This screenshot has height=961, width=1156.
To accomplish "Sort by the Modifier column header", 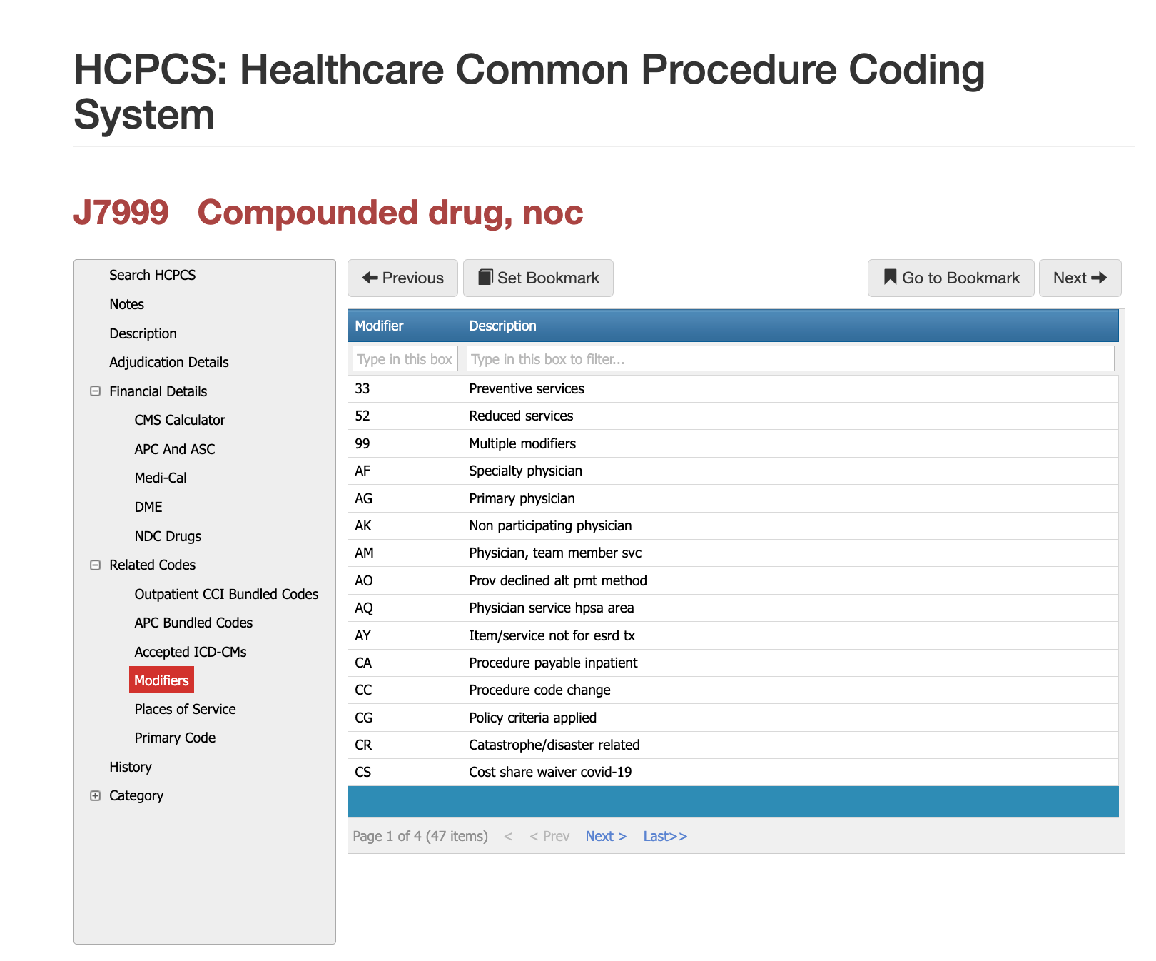I will point(379,326).
